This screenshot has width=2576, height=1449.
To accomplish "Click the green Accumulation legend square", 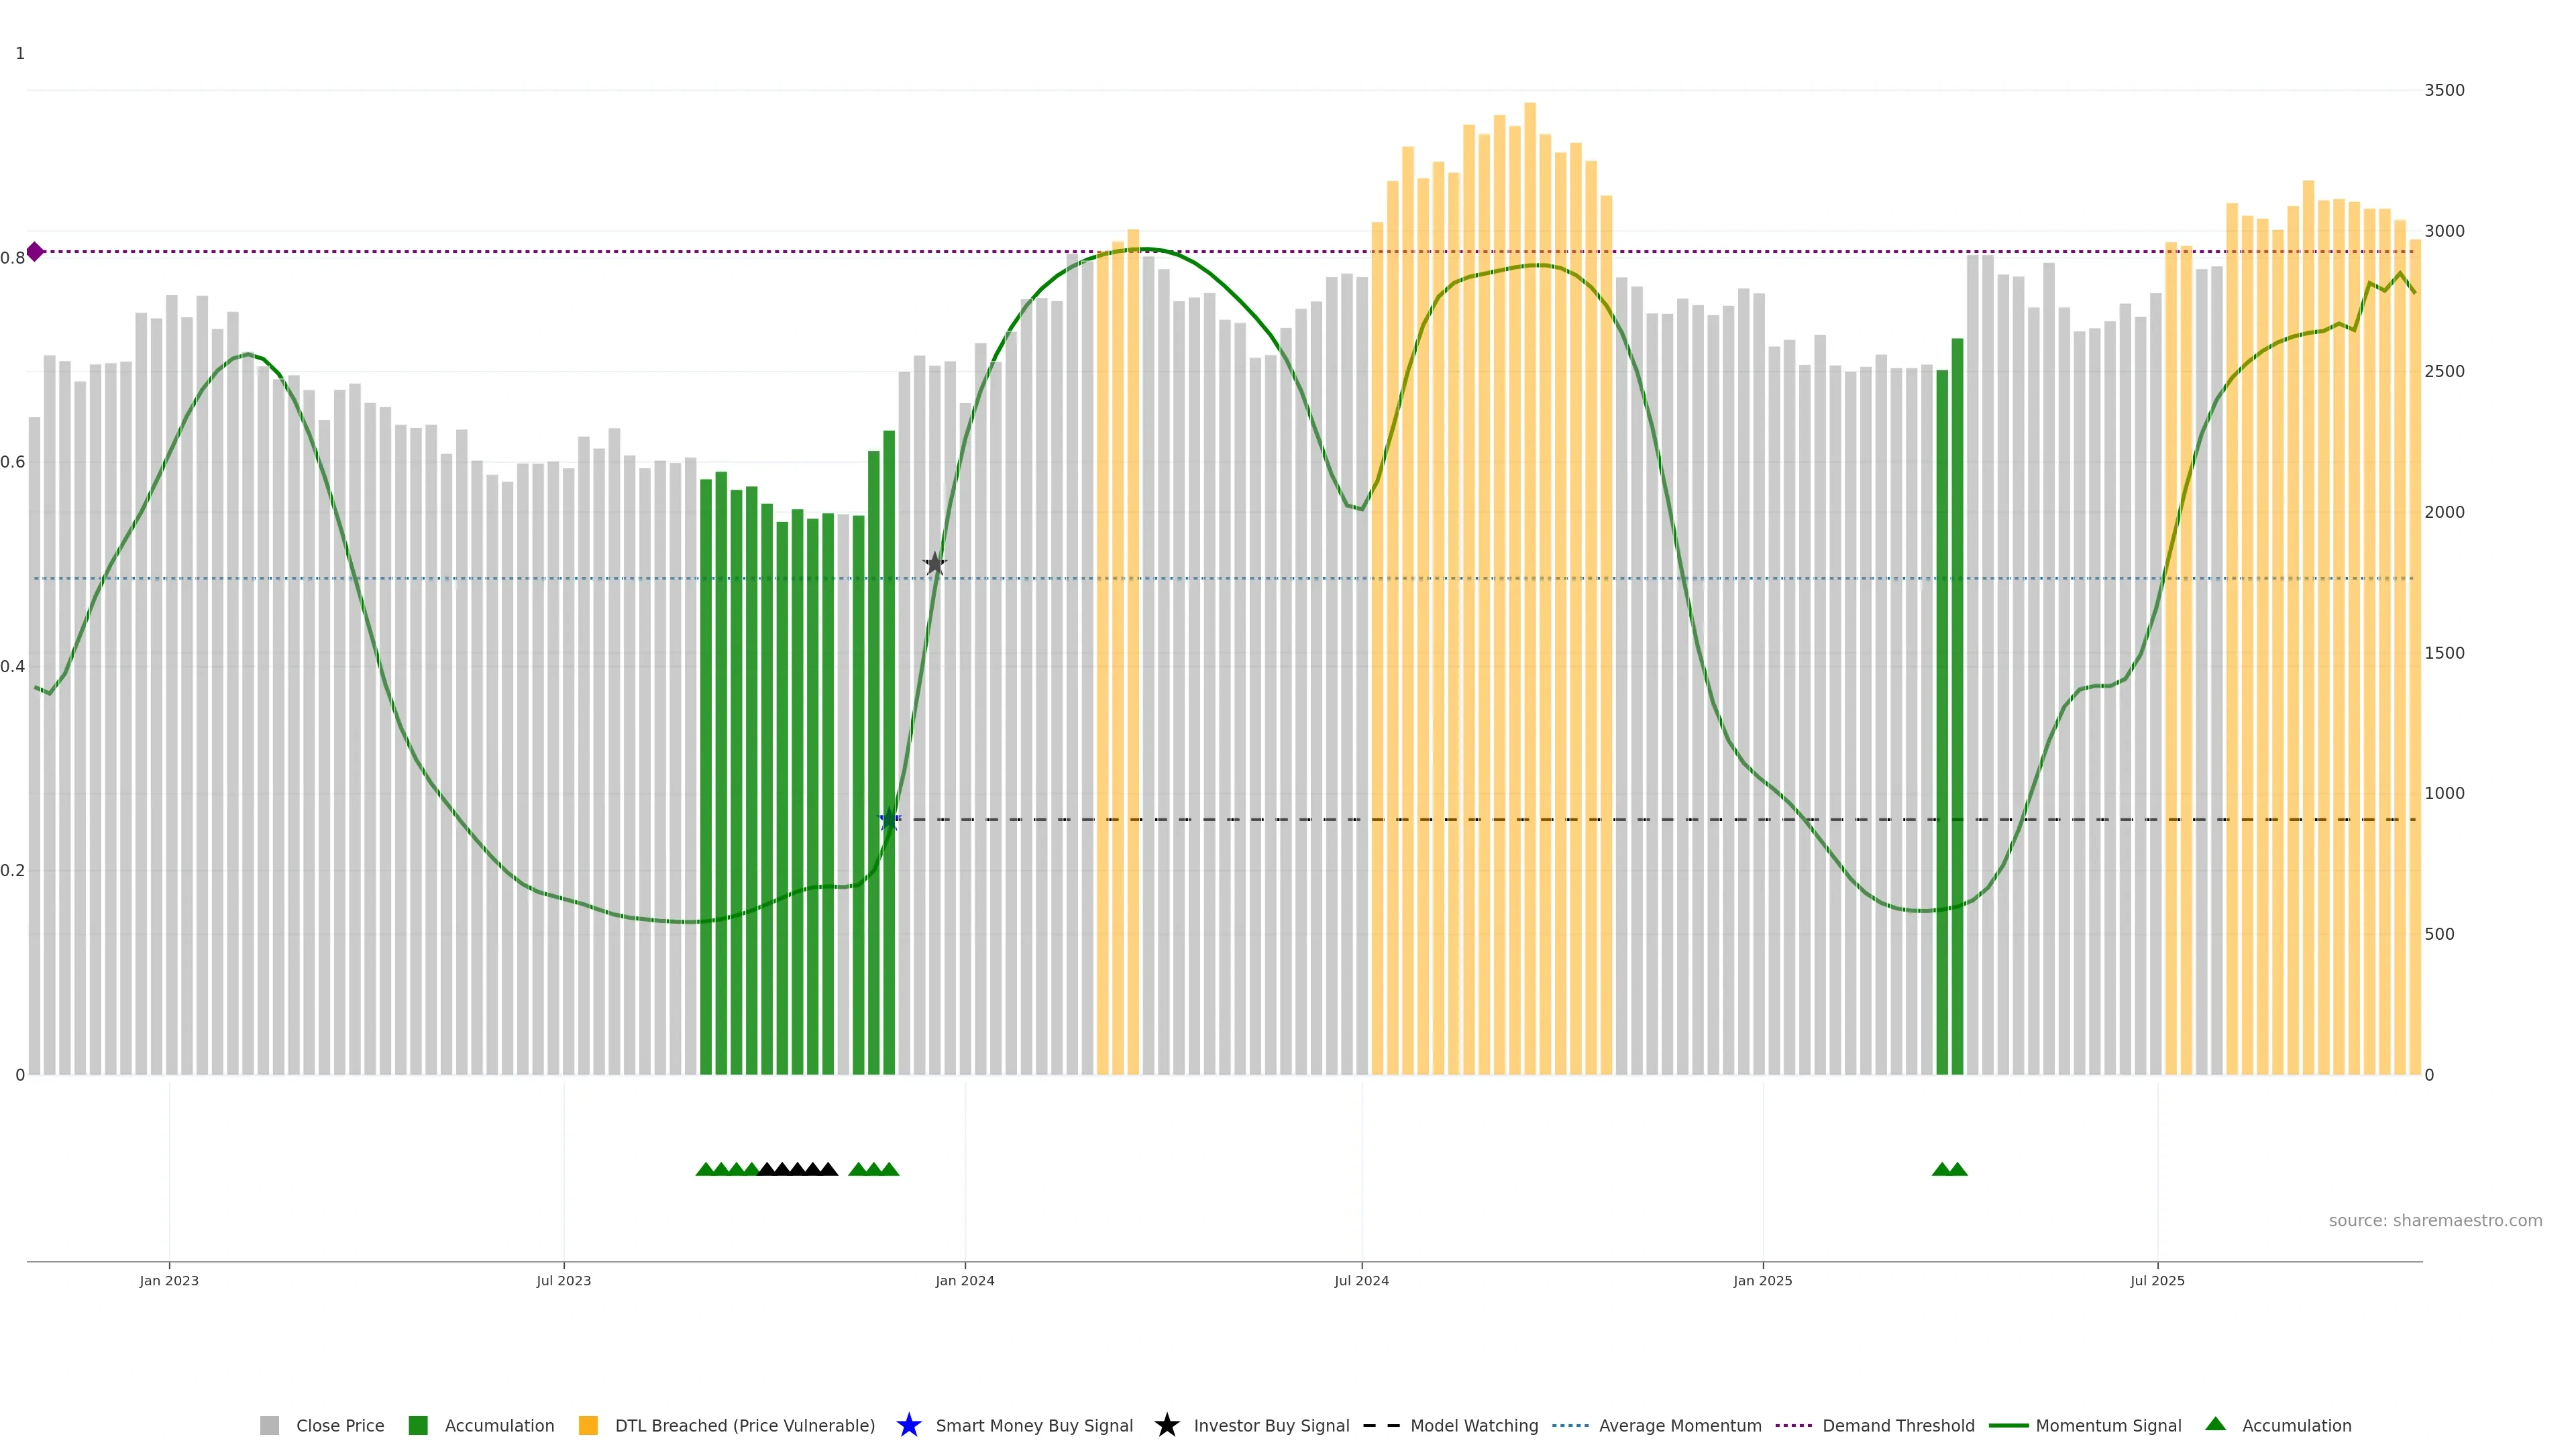I will [418, 1425].
